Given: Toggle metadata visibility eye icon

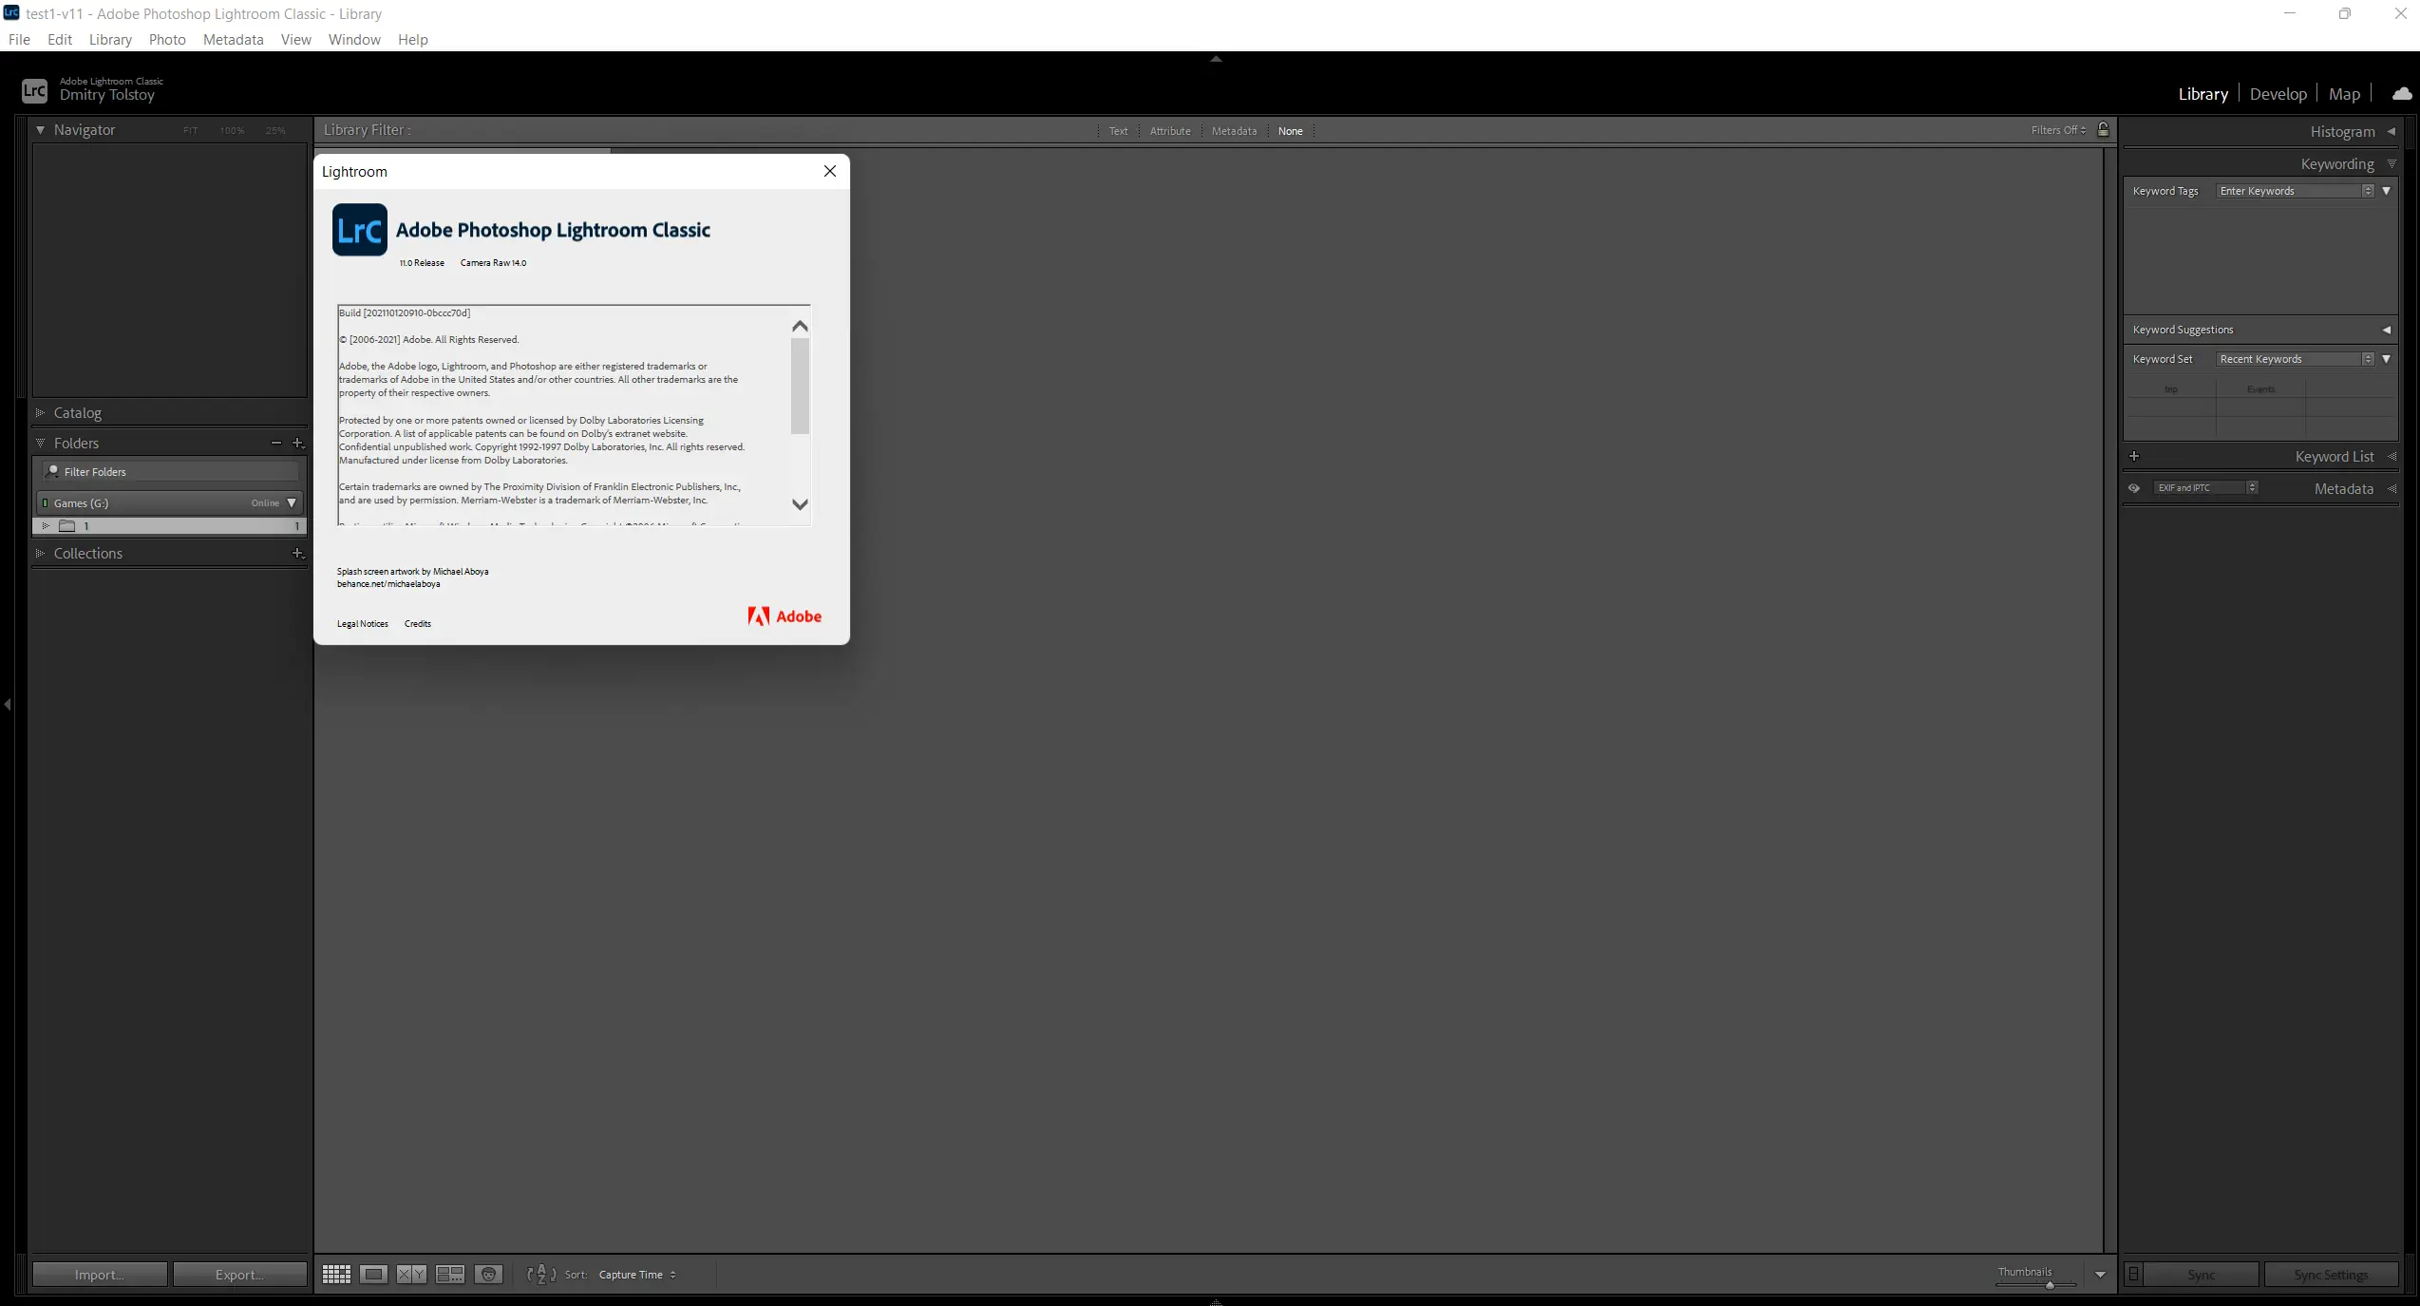Looking at the screenshot, I should point(2134,487).
